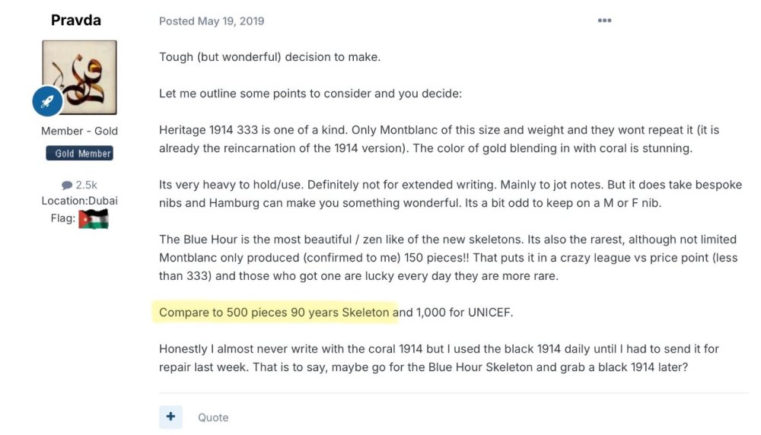The width and height of the screenshot is (761, 435).
Task: Click the speech bubble post count icon
Action: pos(67,185)
